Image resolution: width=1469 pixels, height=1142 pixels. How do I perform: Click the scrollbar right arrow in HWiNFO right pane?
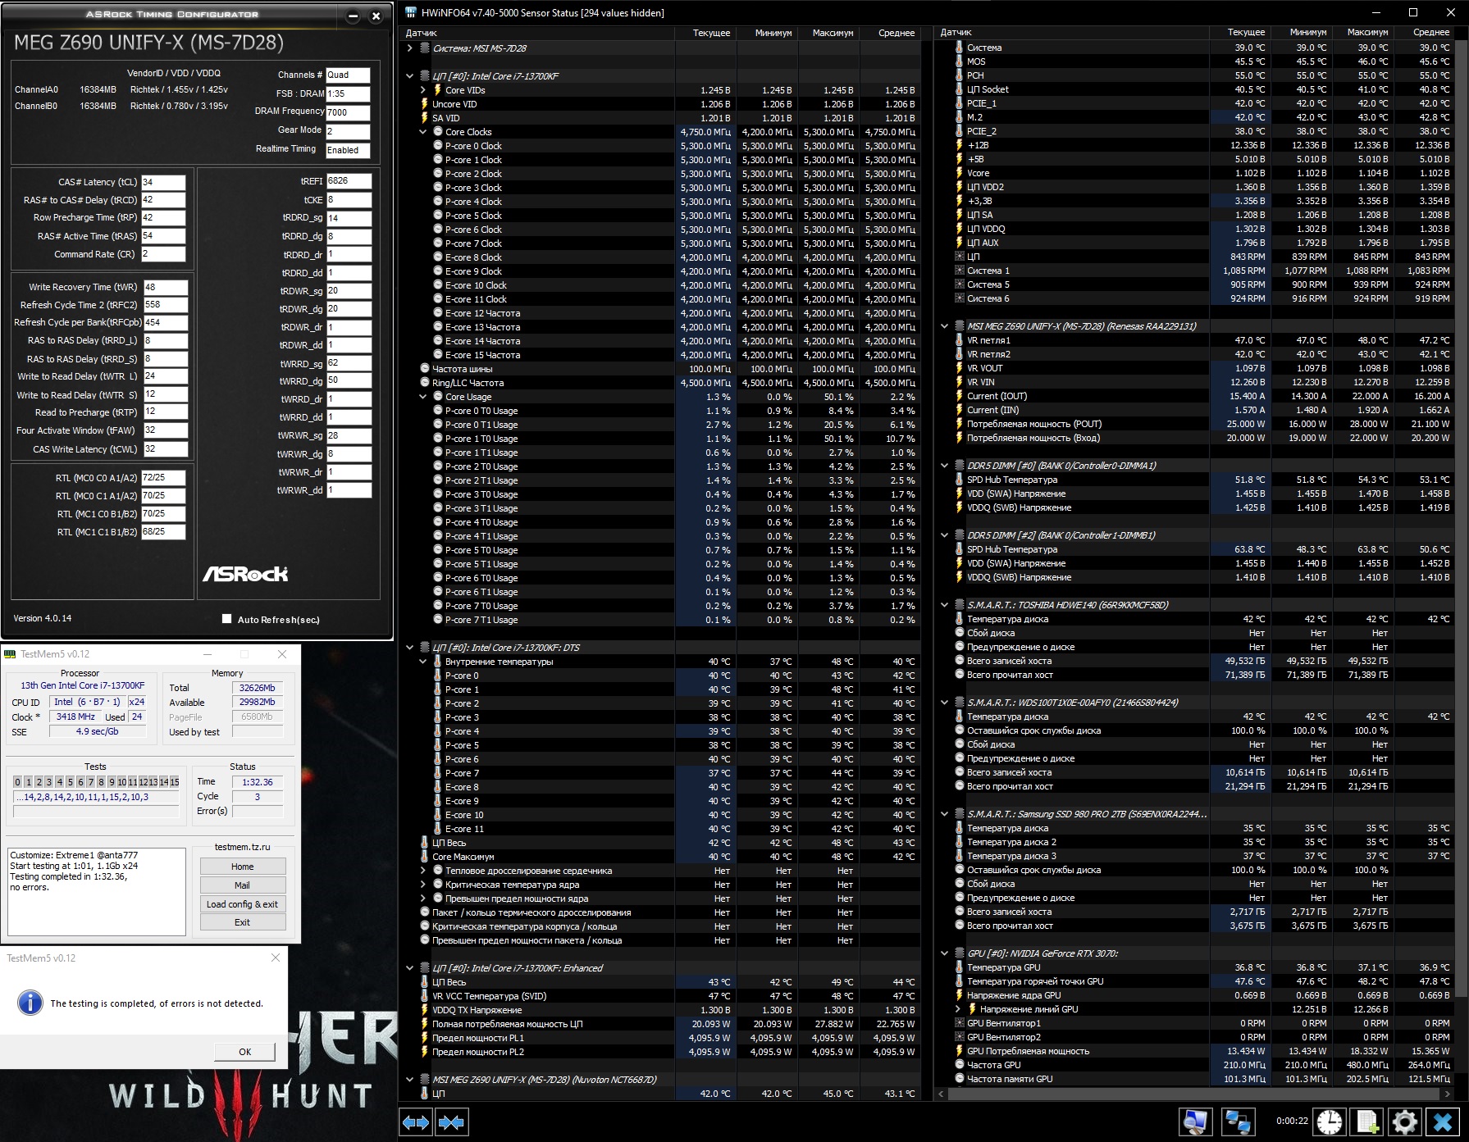(x=1448, y=1094)
